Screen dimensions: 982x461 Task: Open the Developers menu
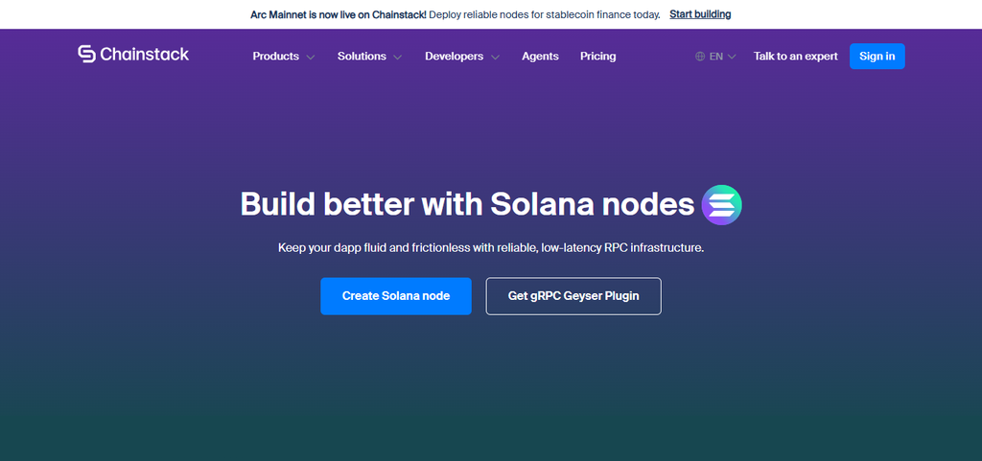(454, 57)
